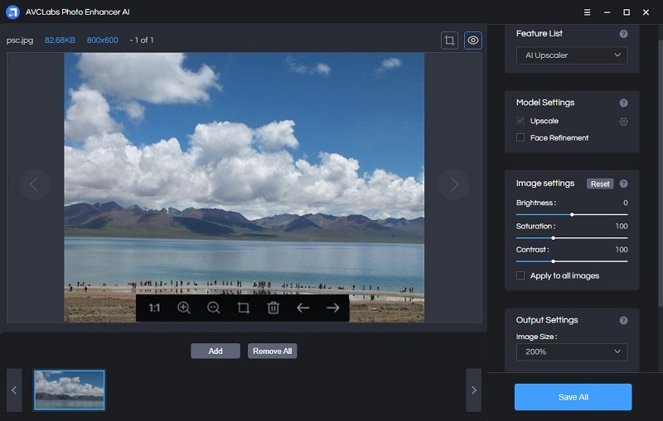Adjust the Saturation slider handle
The image size is (663, 421).
coord(553,238)
